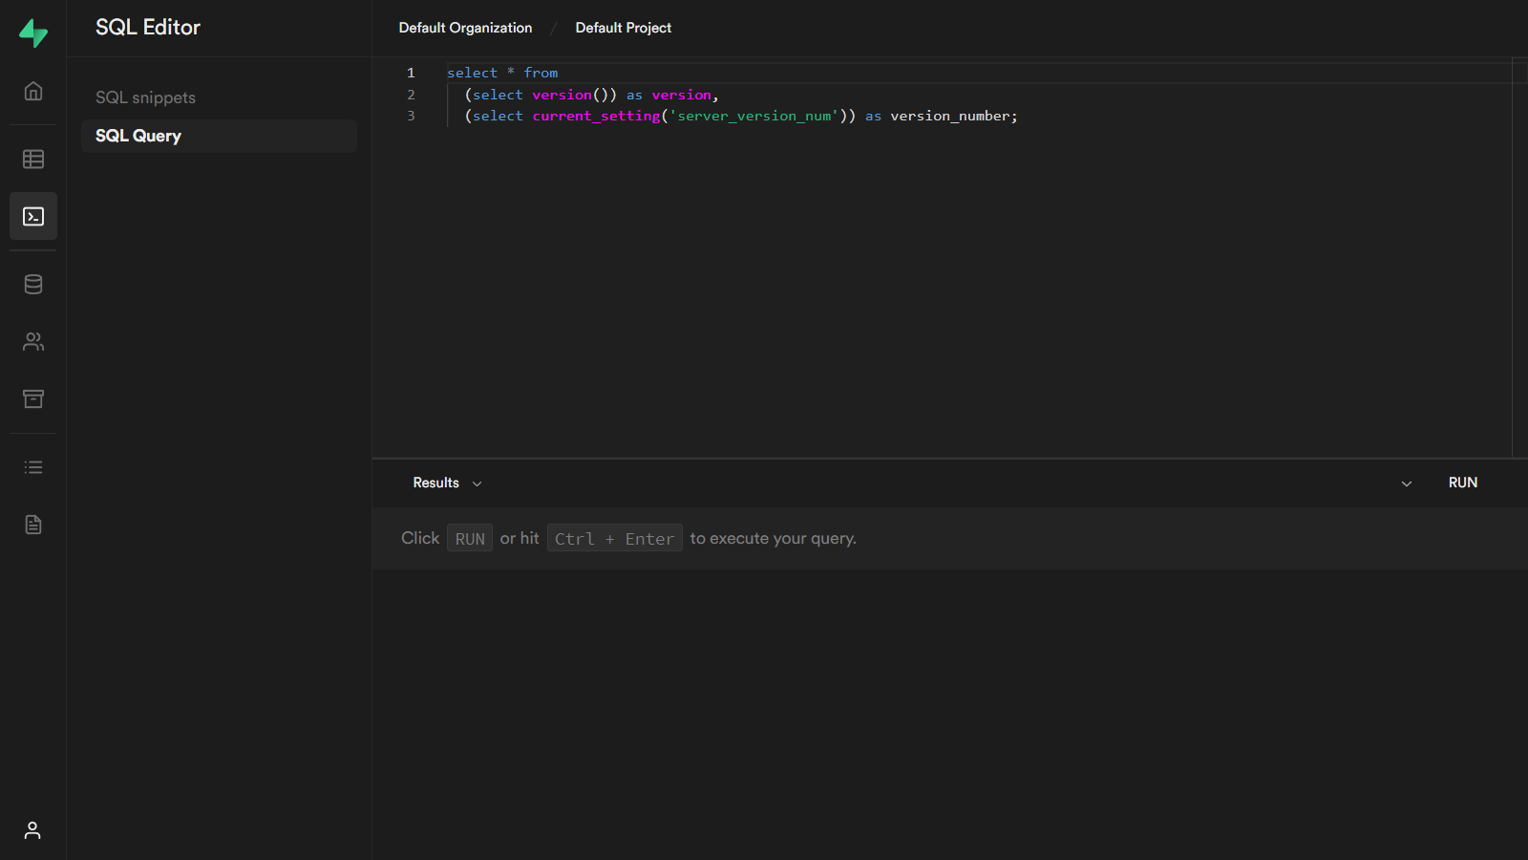Click the Supabase logo icon
Image resolution: width=1528 pixels, height=860 pixels.
click(33, 33)
